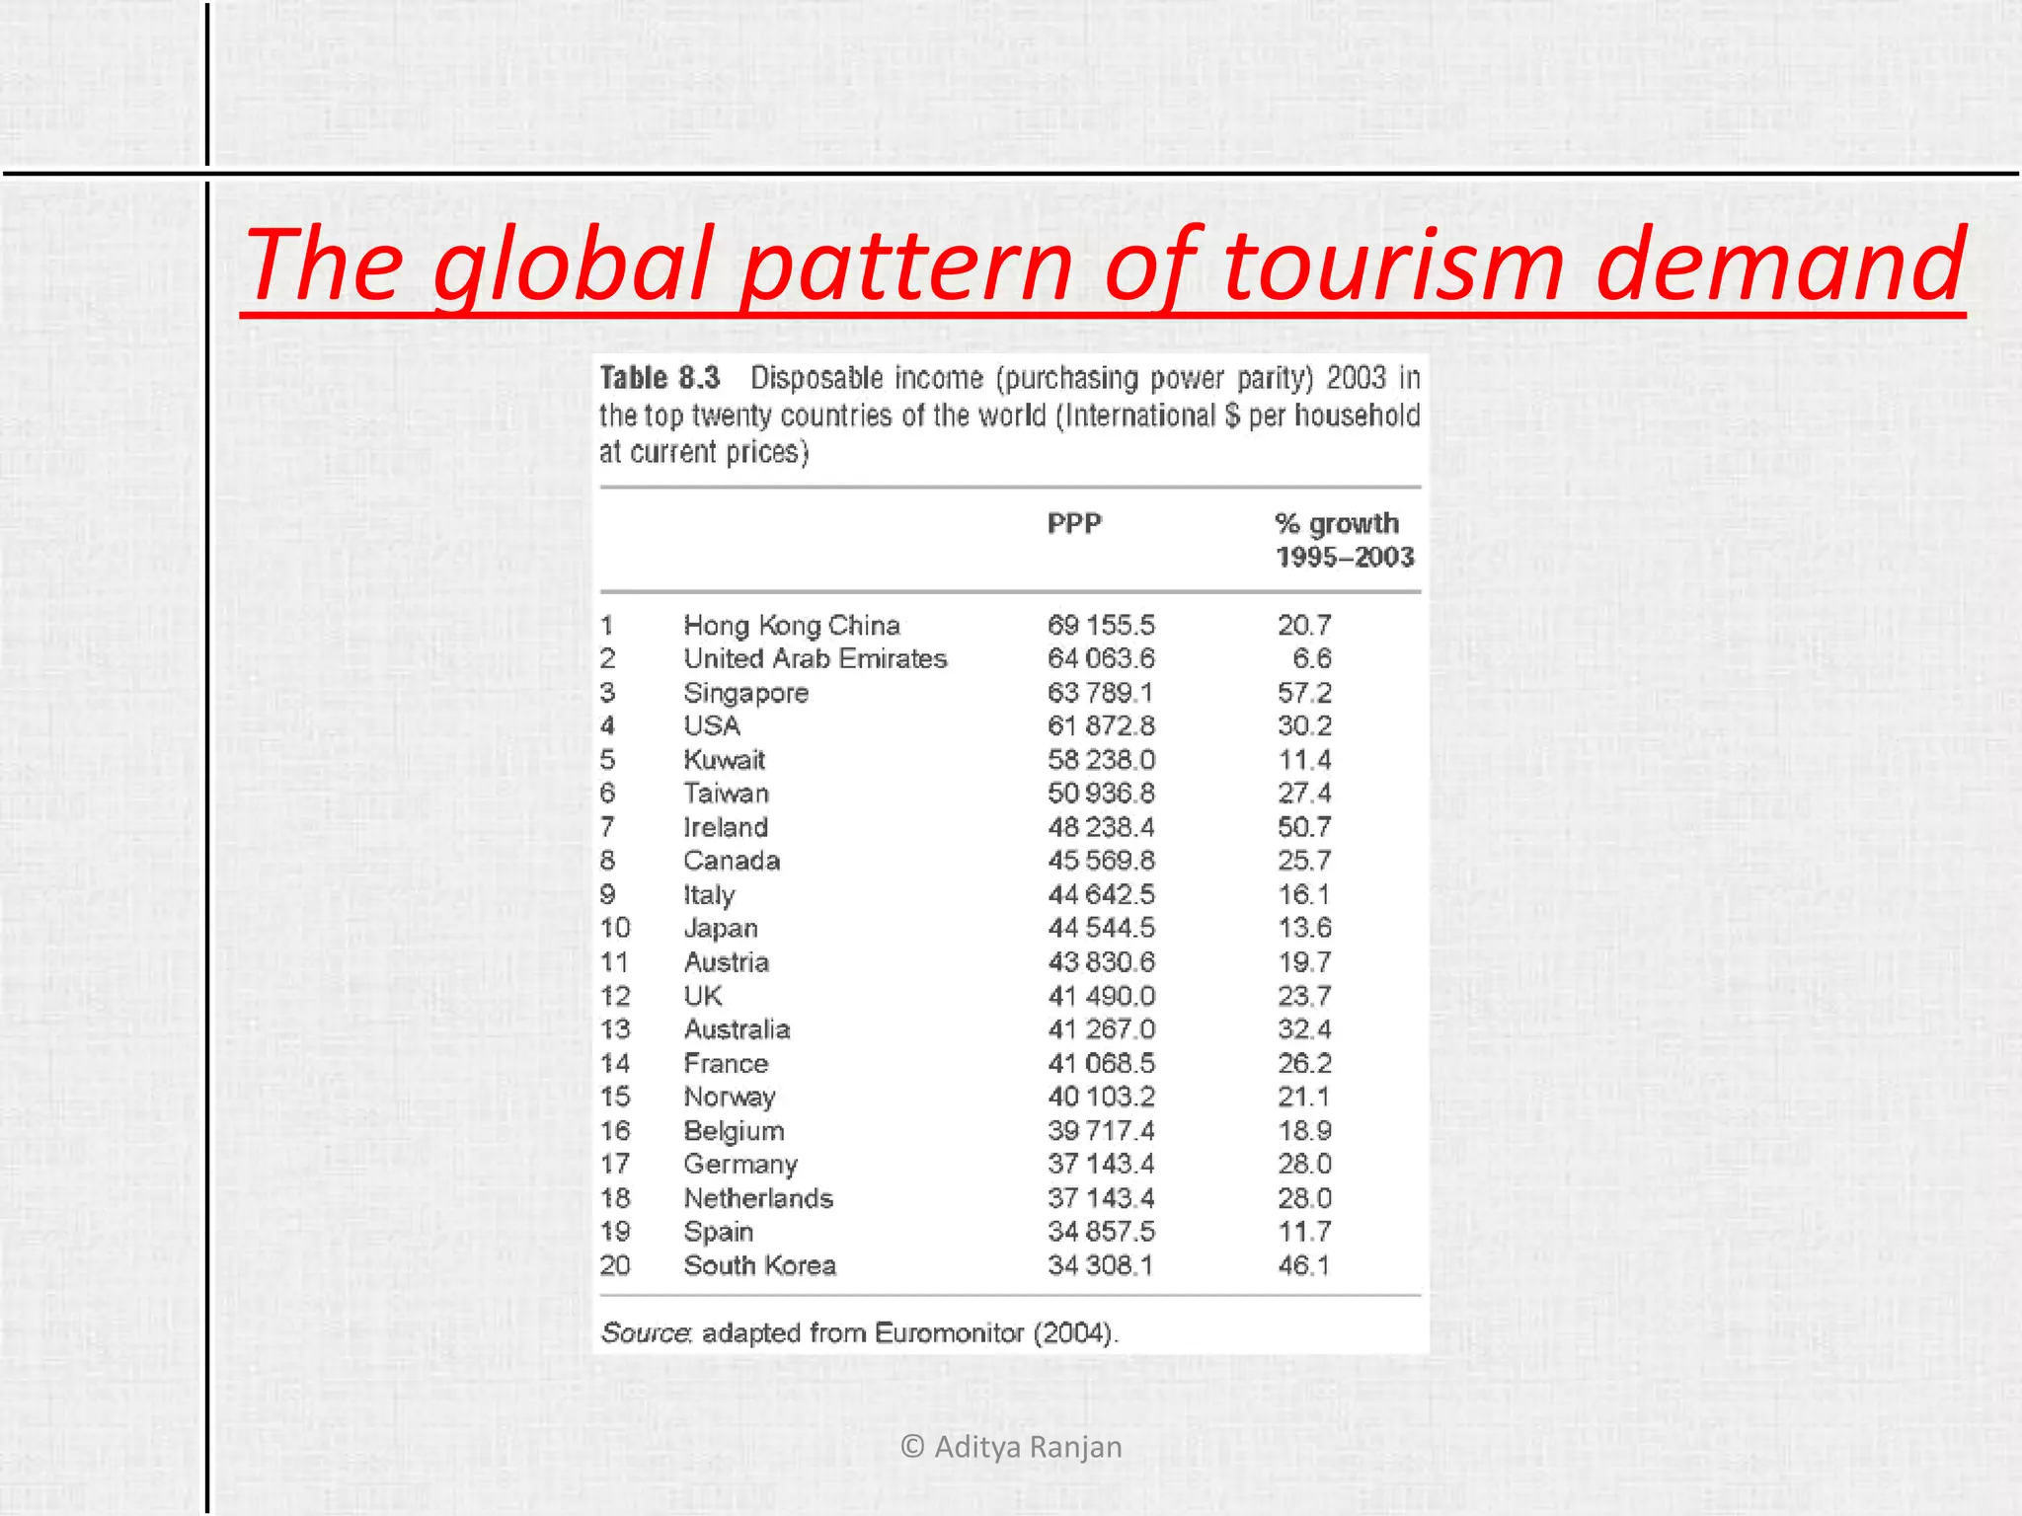This screenshot has height=1516, width=2022.
Task: Select the 'France' country entry
Action: click(726, 1063)
